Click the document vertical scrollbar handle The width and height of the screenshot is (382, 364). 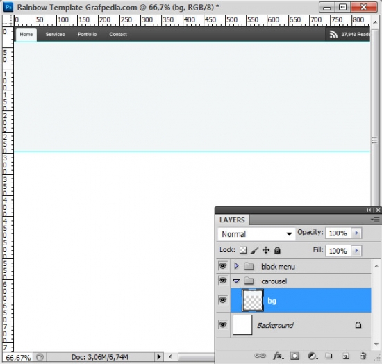click(374, 140)
